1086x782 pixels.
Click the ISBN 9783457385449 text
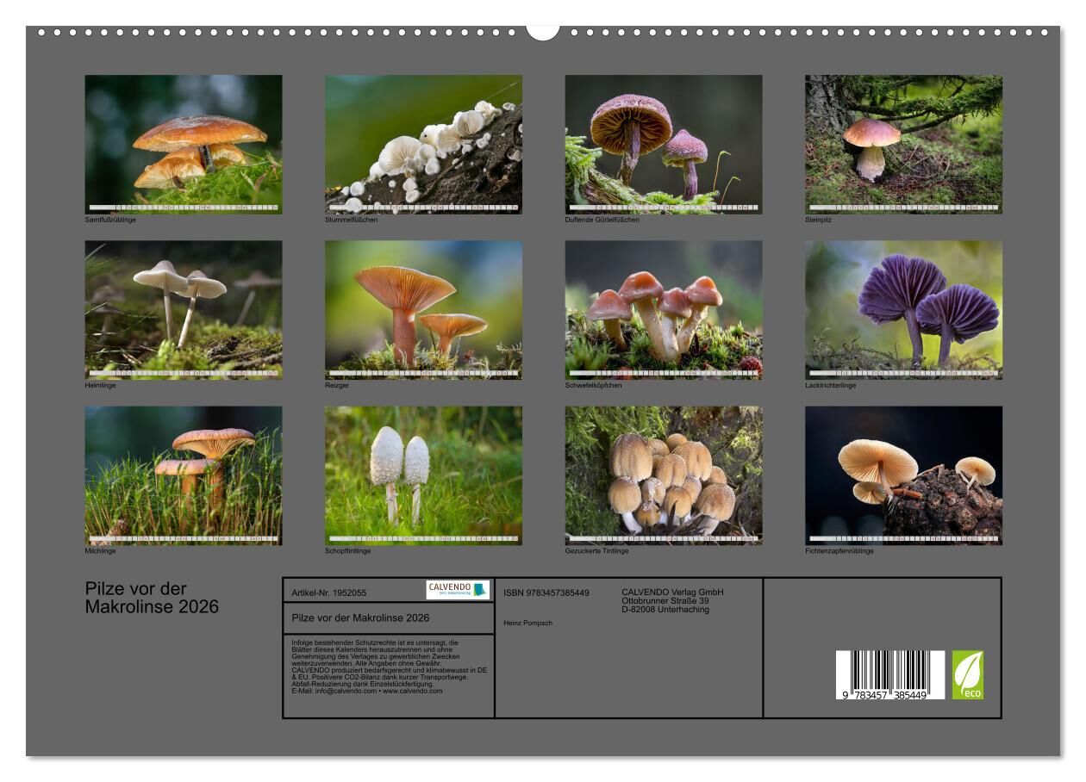[546, 593]
